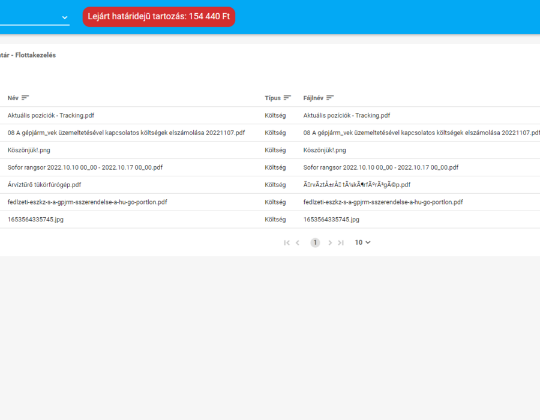
Task: Click the Típus column header label
Action: pyautogui.click(x=273, y=98)
